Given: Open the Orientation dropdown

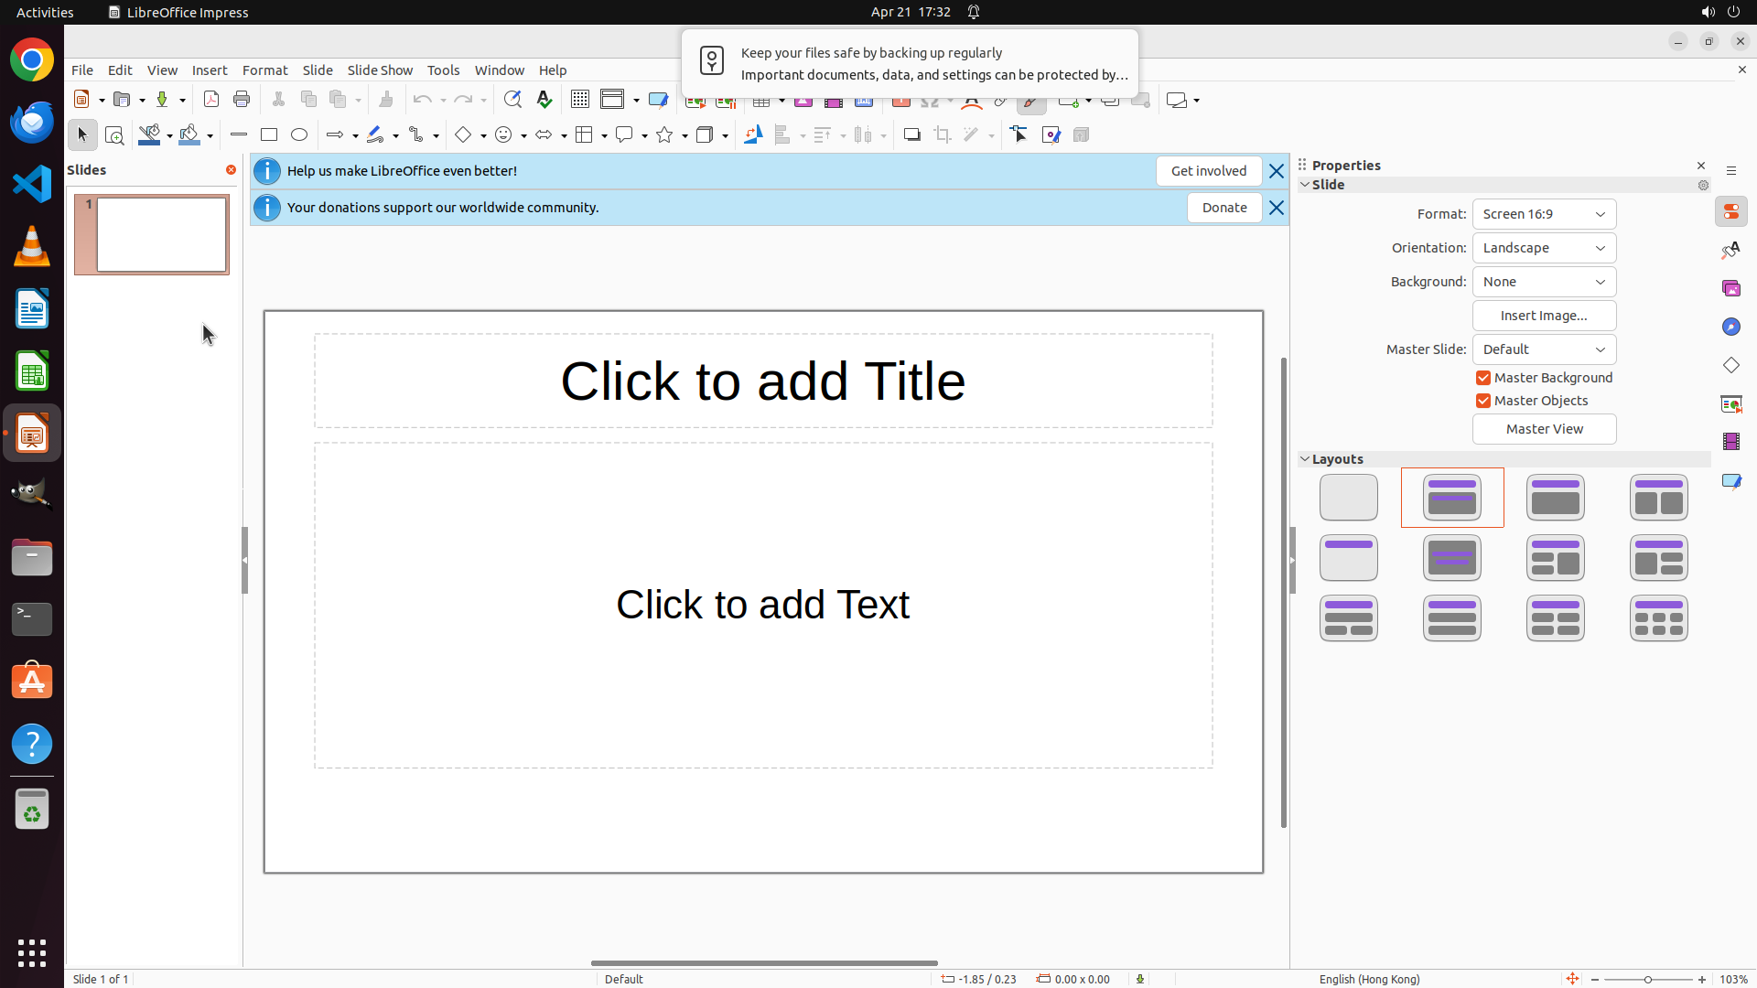Looking at the screenshot, I should 1544,248.
